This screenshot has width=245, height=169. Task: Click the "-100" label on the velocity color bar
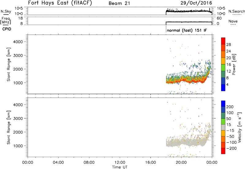pyautogui.click(x=232, y=142)
